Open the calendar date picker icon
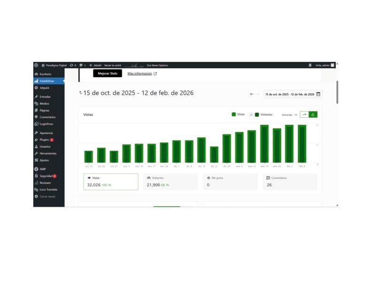Screen dimensions: 372x287 point(318,94)
